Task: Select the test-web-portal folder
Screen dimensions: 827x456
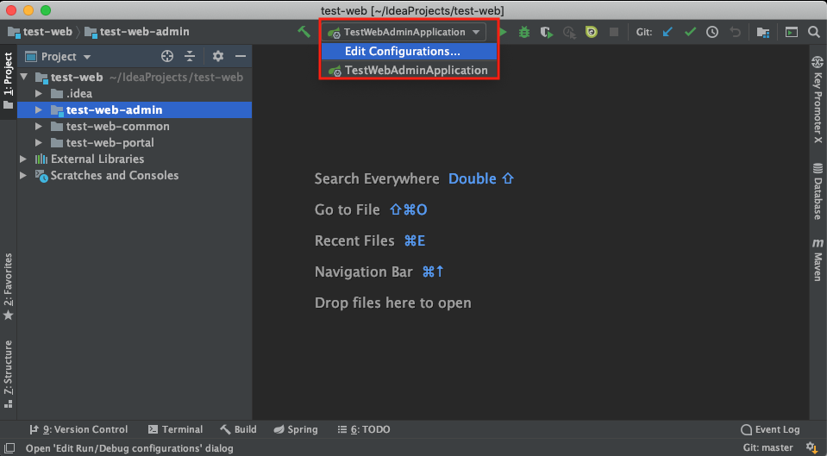Action: click(x=135, y=142)
